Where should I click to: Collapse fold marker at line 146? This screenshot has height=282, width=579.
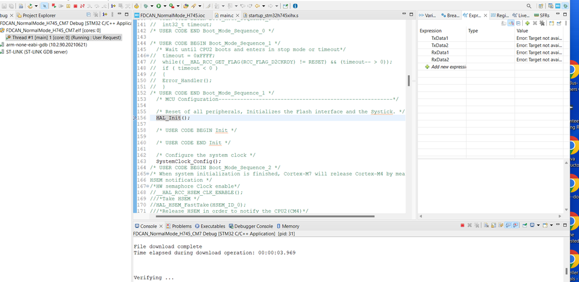(x=148, y=56)
